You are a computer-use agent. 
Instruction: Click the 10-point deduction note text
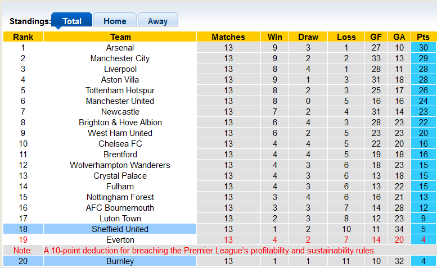(x=209, y=251)
